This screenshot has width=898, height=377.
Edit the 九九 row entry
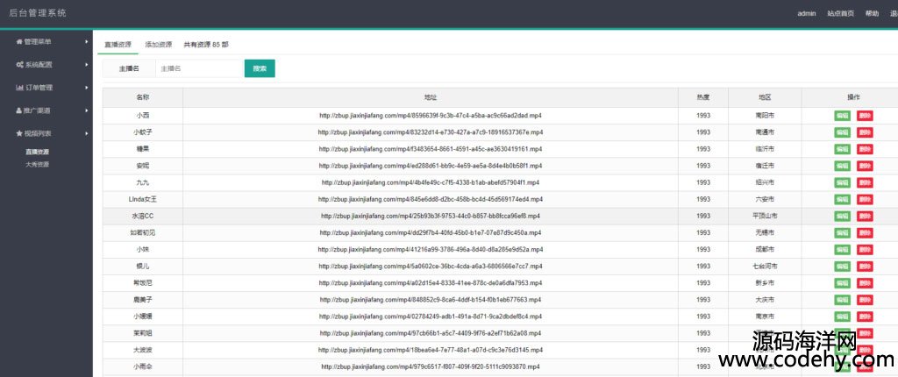click(x=842, y=182)
